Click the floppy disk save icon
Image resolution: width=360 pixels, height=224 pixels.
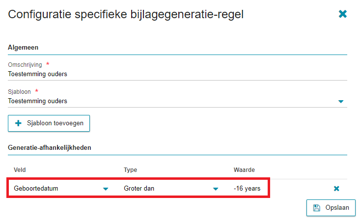point(317,208)
